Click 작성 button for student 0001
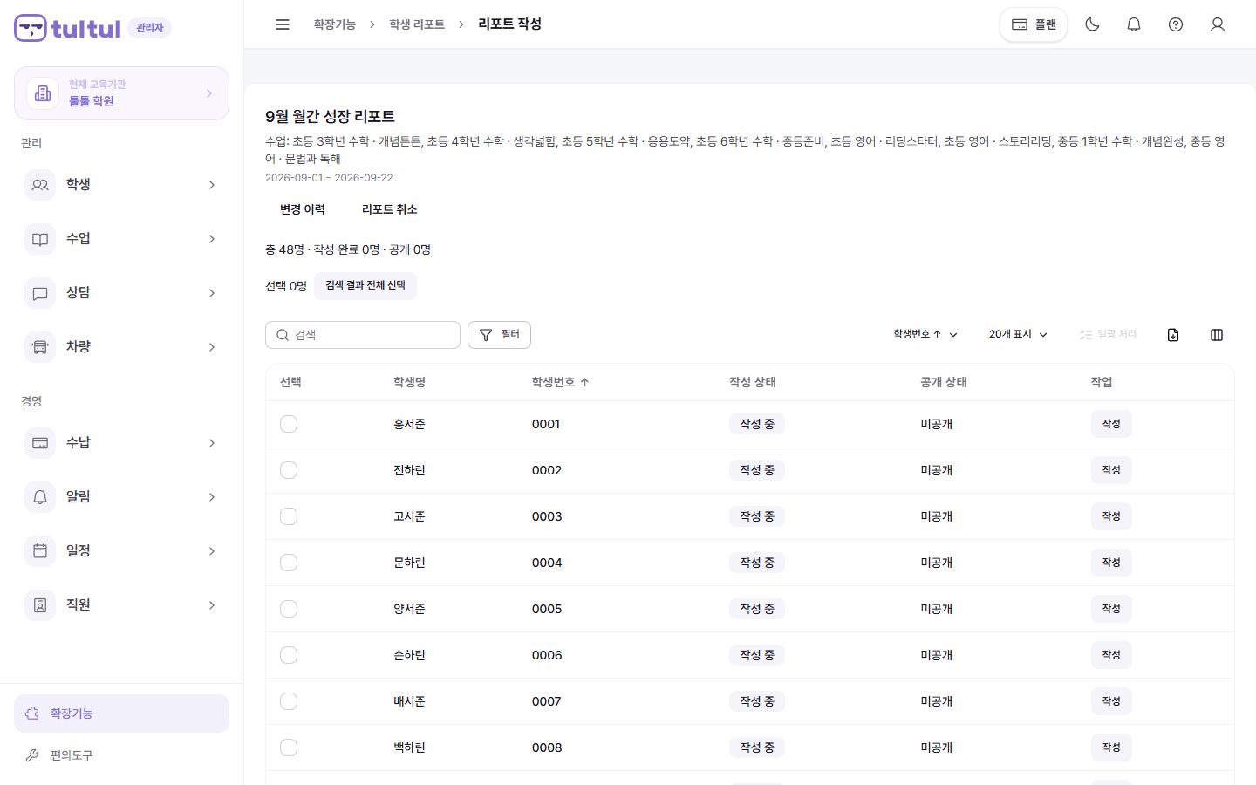This screenshot has width=1256, height=785. click(x=1111, y=424)
